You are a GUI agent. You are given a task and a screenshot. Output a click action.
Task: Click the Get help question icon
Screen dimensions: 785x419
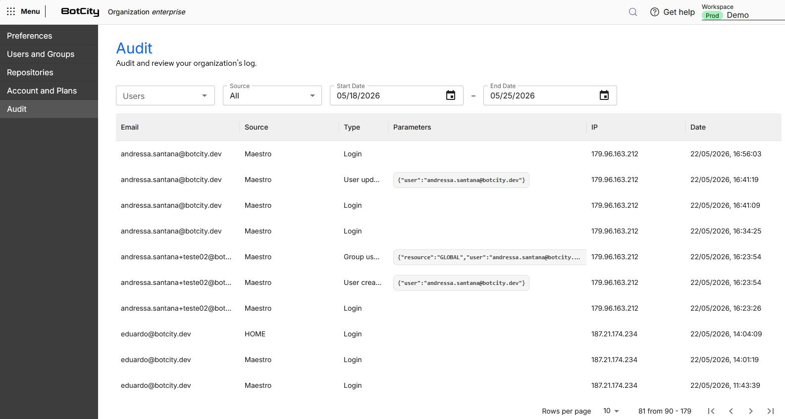tap(655, 12)
